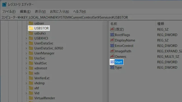
Task: Select the DisplayName value name
Action: 125,40
